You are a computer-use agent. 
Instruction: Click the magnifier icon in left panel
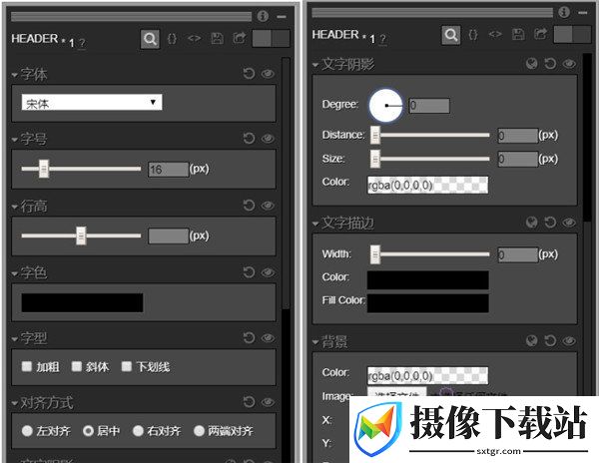click(150, 39)
